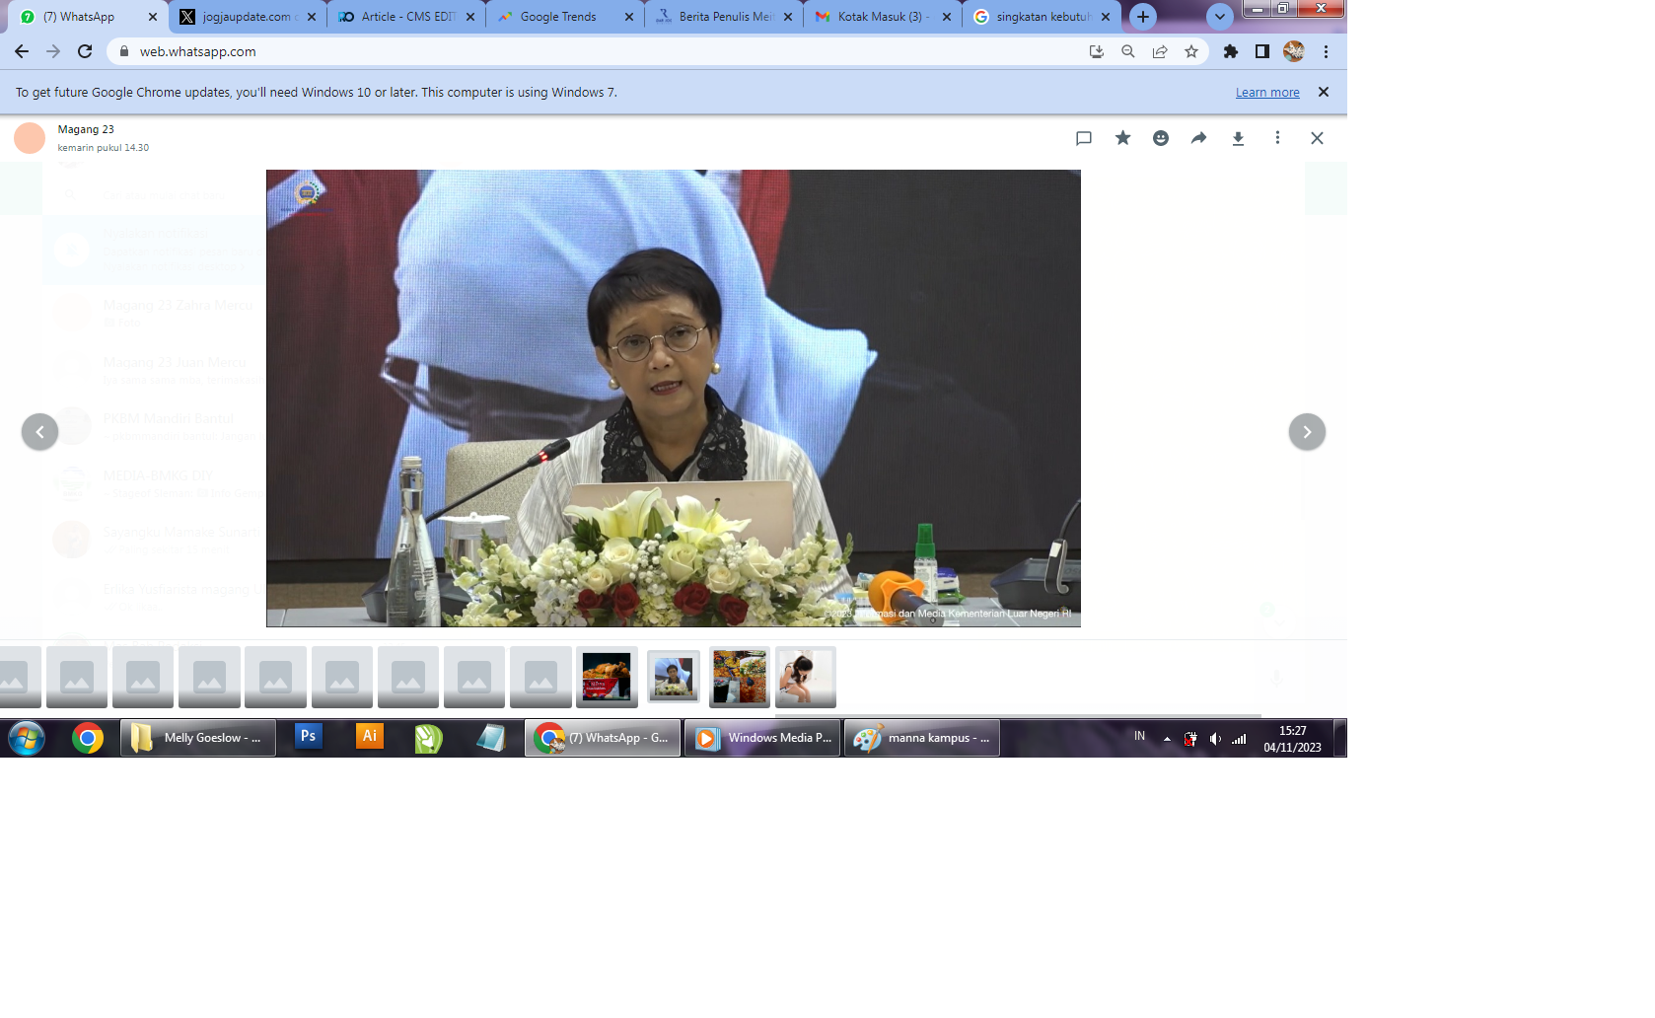Viewport: 1655px width, 1018px height.
Task: Select the fried chicken thumbnail
Action: point(607,677)
